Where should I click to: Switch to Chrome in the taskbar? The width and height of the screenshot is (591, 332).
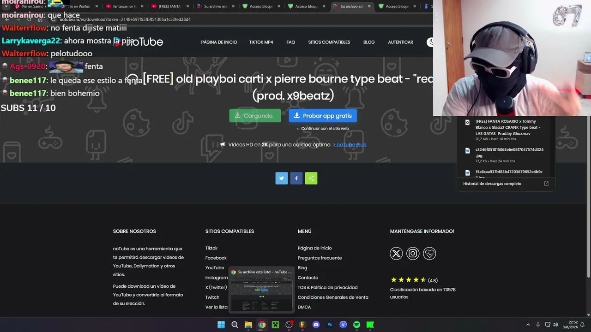coord(262,325)
